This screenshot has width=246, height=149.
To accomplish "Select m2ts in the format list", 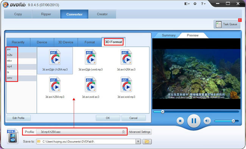I will click(x=22, y=55).
